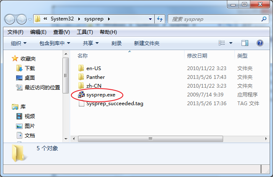Expand the 组织 dropdown menu

point(18,43)
